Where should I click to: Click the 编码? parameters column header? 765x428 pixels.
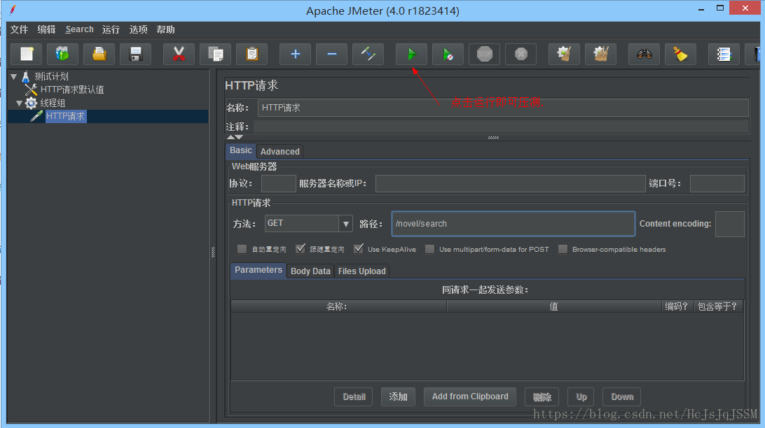(677, 306)
